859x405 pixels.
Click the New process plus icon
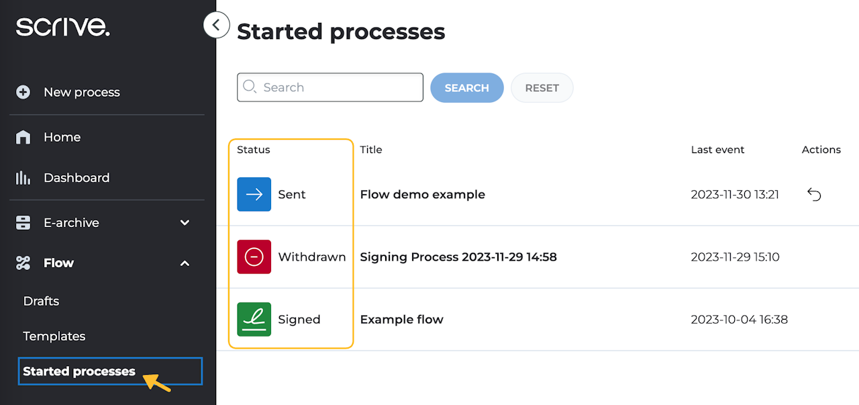[x=23, y=92]
